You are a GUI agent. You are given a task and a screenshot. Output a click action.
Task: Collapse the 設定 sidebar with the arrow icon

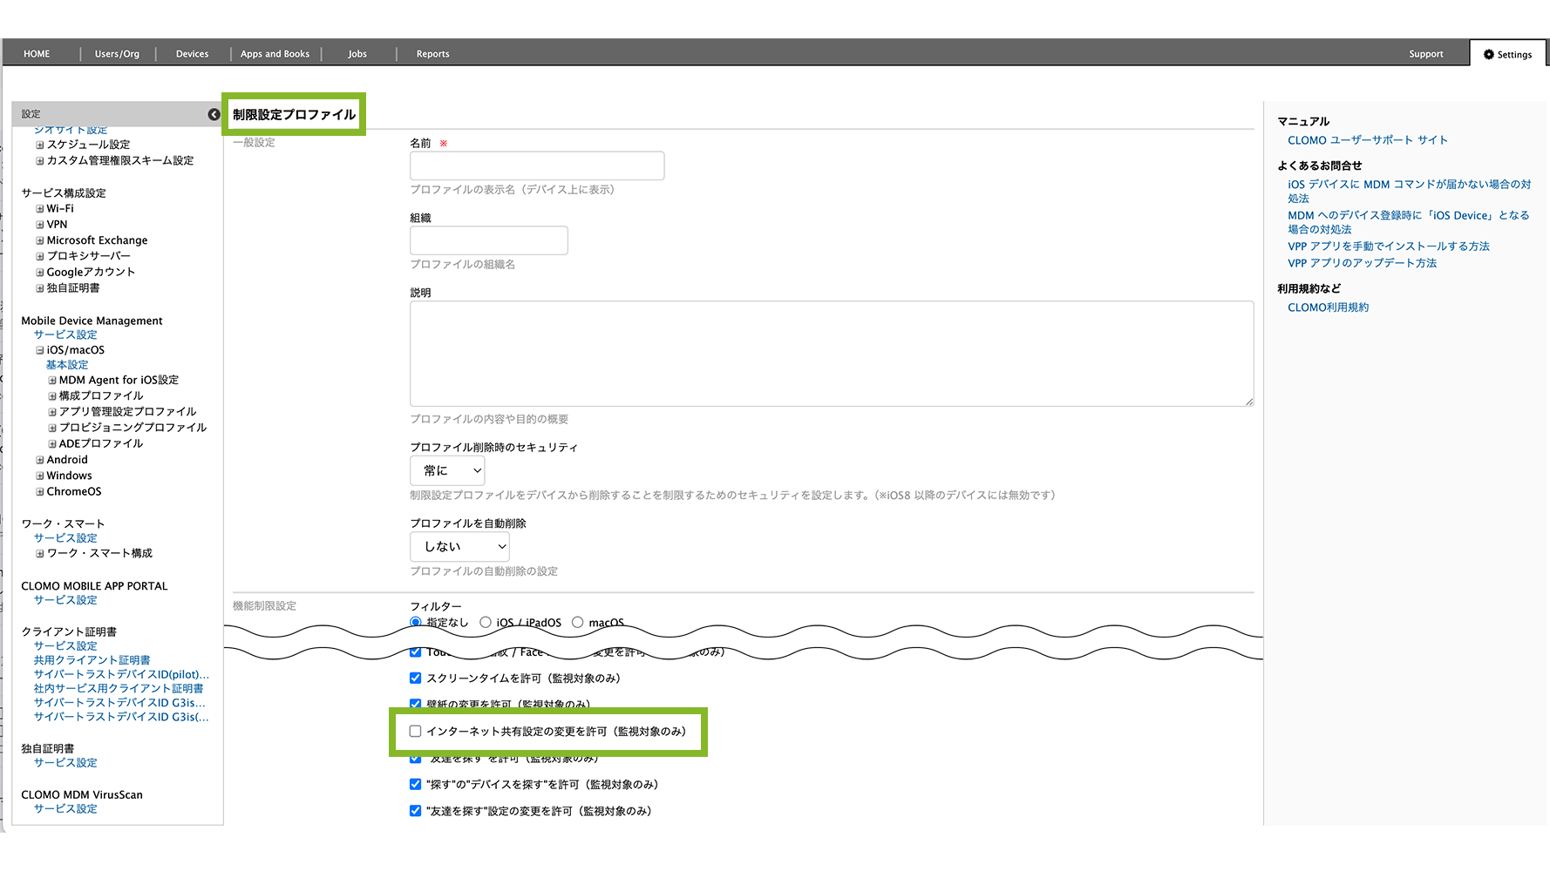tap(214, 115)
